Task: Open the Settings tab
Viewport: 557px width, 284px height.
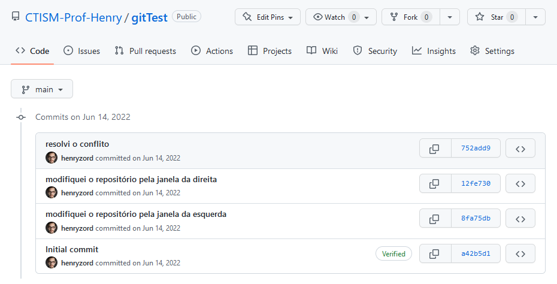Action: click(x=492, y=51)
